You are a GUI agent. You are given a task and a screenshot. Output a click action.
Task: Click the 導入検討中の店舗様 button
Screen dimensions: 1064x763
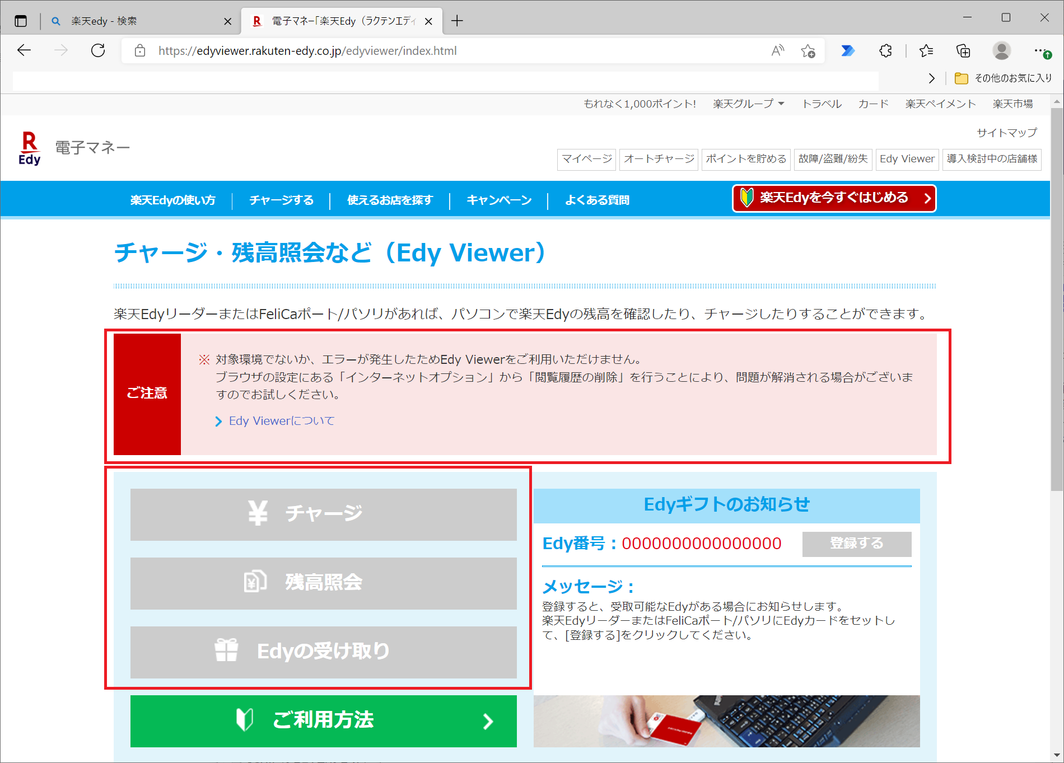(992, 159)
